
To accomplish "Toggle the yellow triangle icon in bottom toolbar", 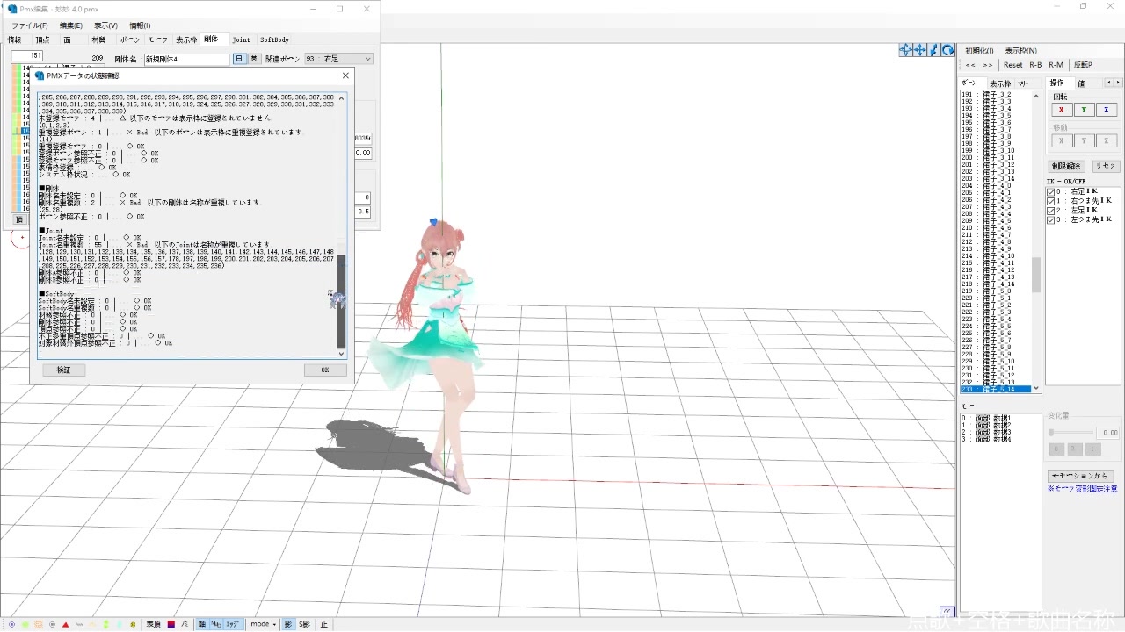I will click(92, 624).
